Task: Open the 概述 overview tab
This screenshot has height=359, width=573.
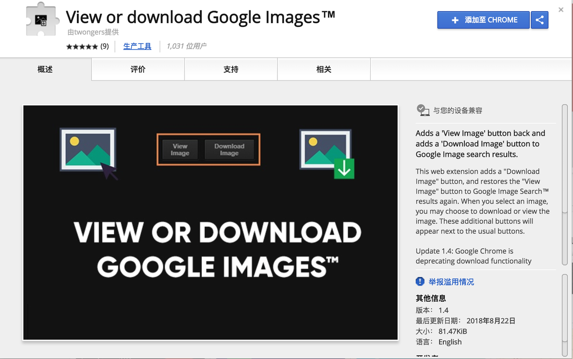Action: click(45, 69)
